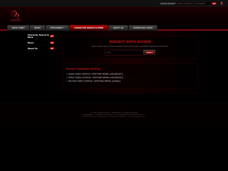Click GO button next to News sidebar item
Image resolution: width=228 pixels, height=171 pixels.
coord(52,43)
